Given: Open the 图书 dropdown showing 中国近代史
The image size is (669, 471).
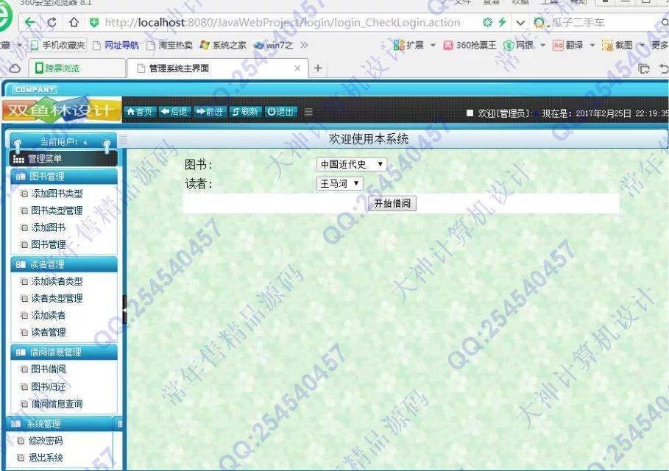Looking at the screenshot, I should click(x=352, y=164).
